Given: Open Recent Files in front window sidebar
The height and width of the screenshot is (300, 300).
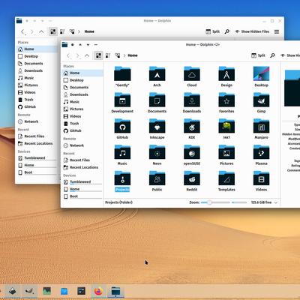Looking at the screenshot, I should coord(82,160).
